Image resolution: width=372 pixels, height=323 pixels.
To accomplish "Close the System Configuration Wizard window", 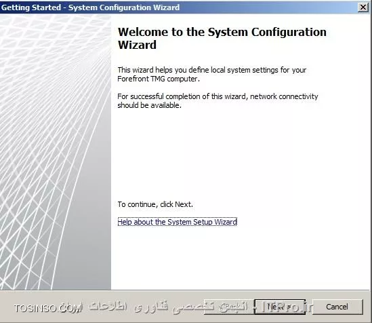I will point(363,7).
